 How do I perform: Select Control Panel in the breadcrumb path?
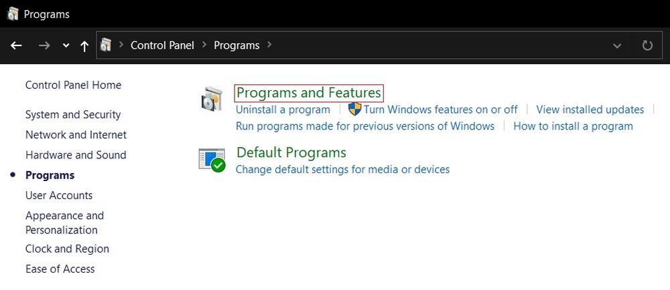pos(162,45)
